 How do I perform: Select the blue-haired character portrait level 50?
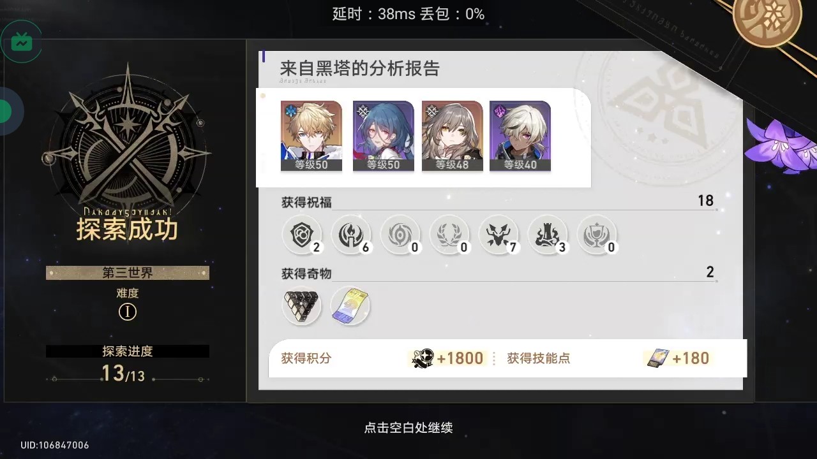click(x=383, y=136)
